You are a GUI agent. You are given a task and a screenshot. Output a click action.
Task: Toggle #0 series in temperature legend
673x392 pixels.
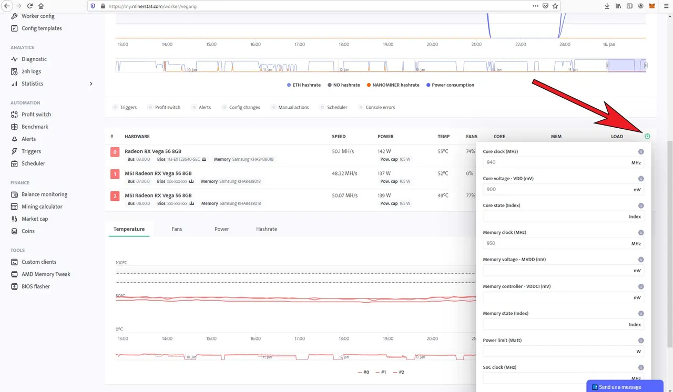tap(363, 372)
